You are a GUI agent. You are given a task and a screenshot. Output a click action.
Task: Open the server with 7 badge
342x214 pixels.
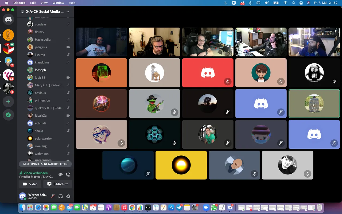[8, 62]
